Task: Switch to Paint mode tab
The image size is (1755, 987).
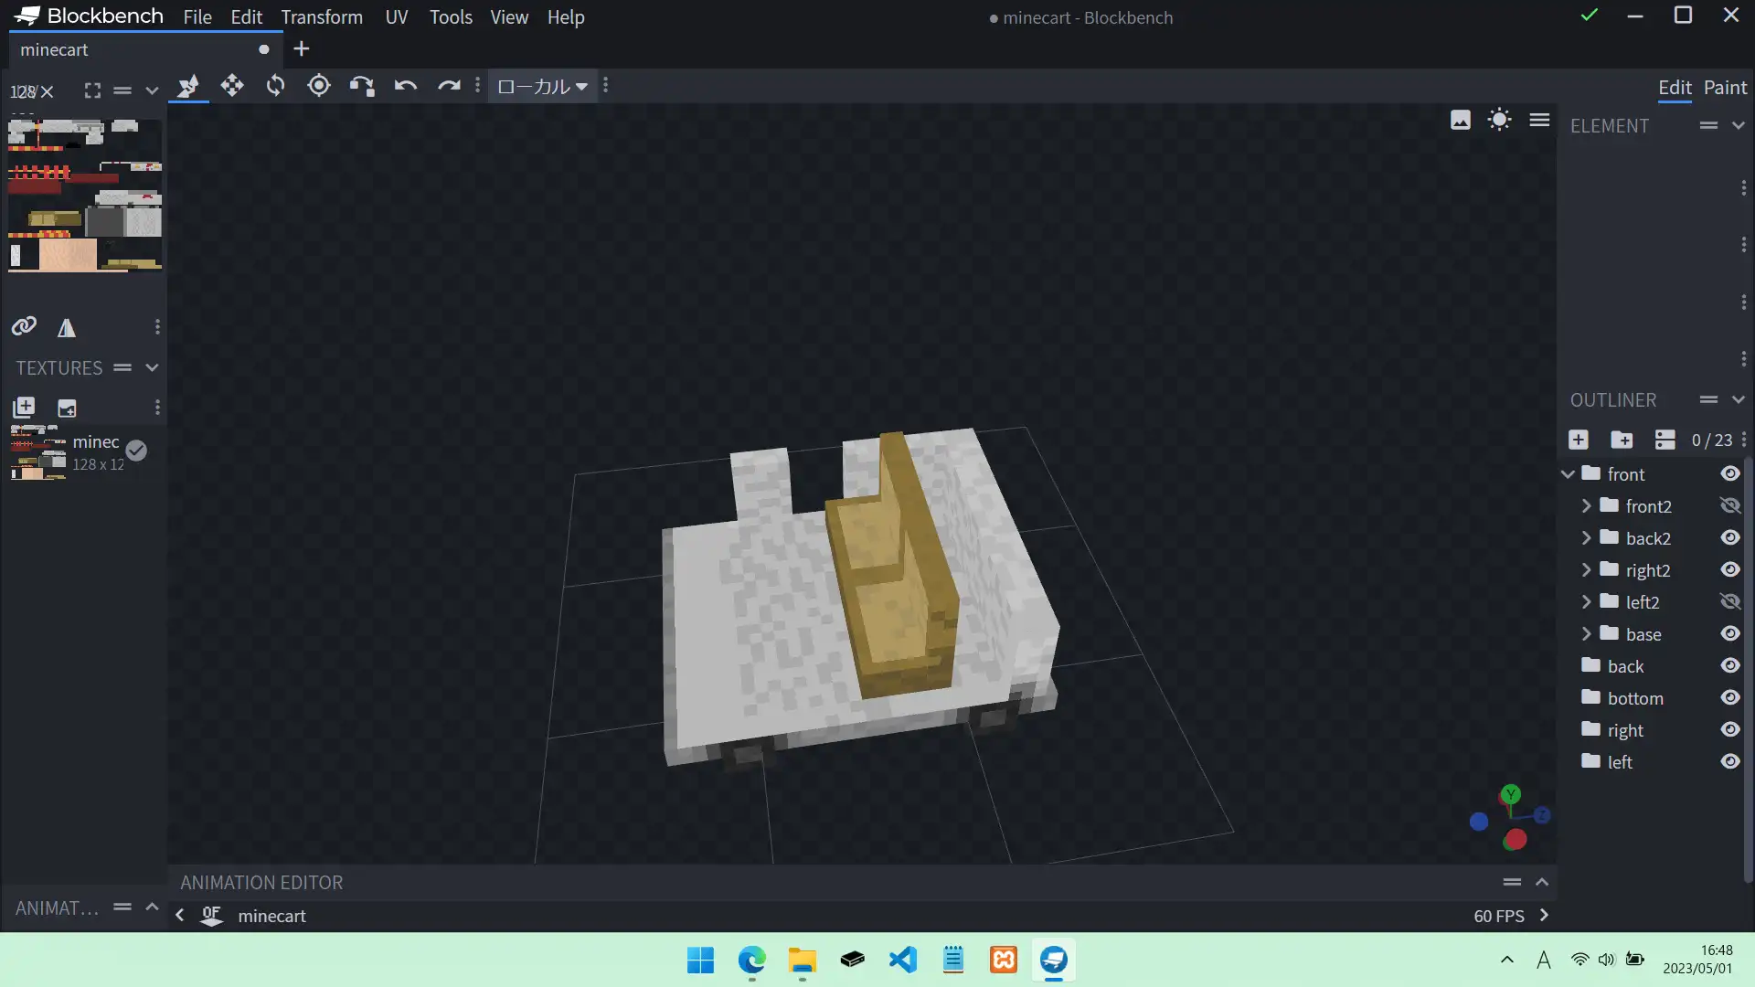Action: 1725,88
